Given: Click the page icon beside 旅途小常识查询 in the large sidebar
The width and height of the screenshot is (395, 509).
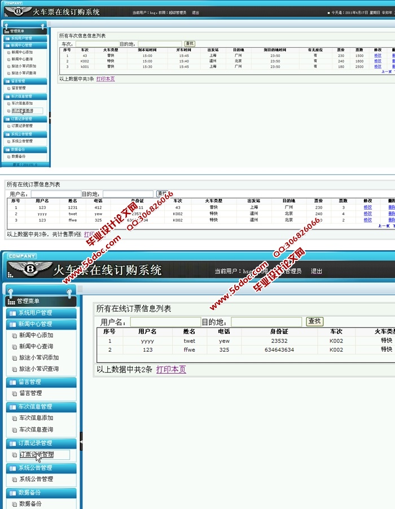Looking at the screenshot, I should [14, 369].
